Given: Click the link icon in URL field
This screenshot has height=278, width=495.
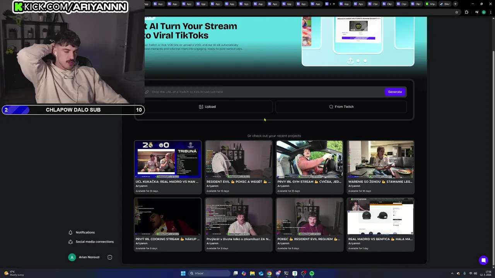Looking at the screenshot, I should (147, 92).
